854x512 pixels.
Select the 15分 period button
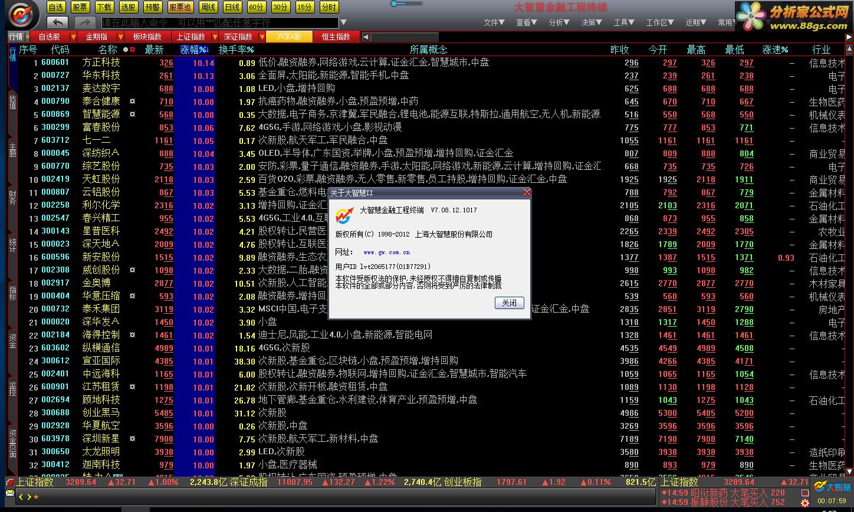click(x=305, y=7)
